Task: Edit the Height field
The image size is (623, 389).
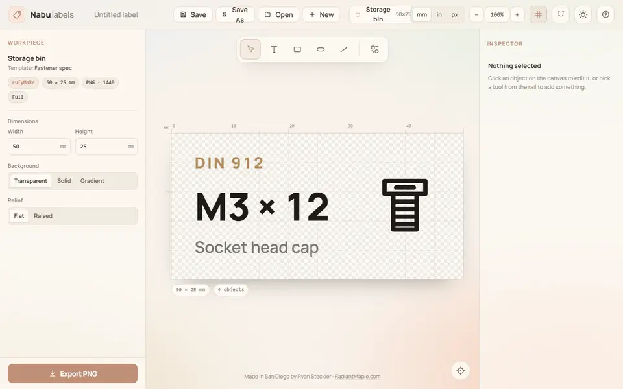Action: click(106, 147)
